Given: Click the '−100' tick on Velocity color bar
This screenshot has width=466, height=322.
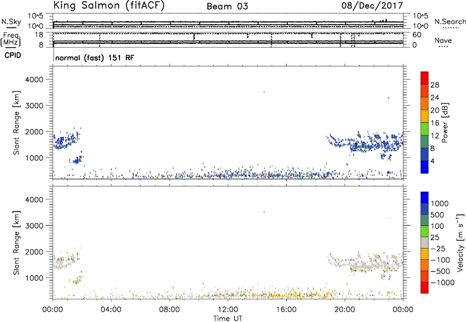Looking at the screenshot, I should [x=440, y=260].
